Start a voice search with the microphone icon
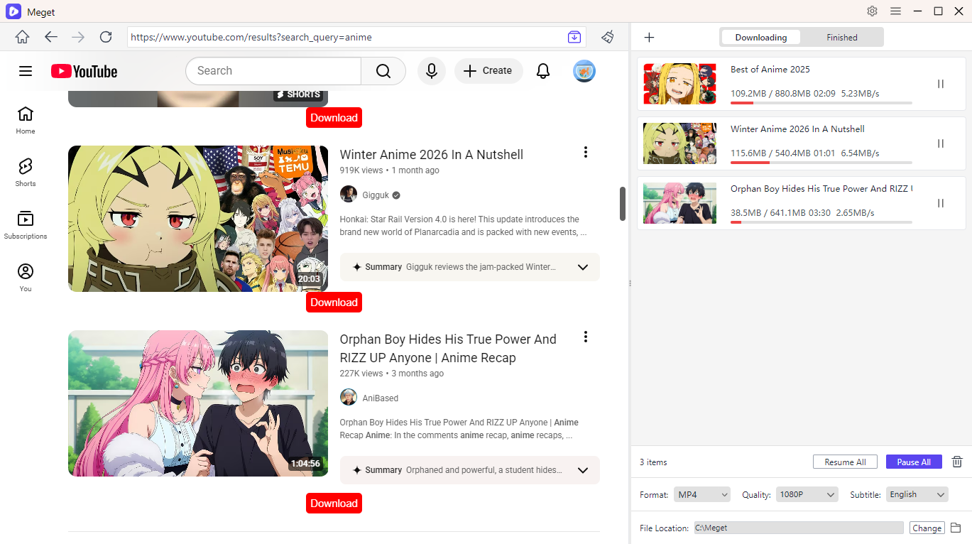The image size is (972, 544). pyautogui.click(x=431, y=71)
